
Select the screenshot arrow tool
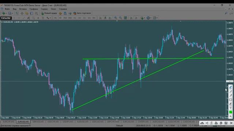point(231,95)
